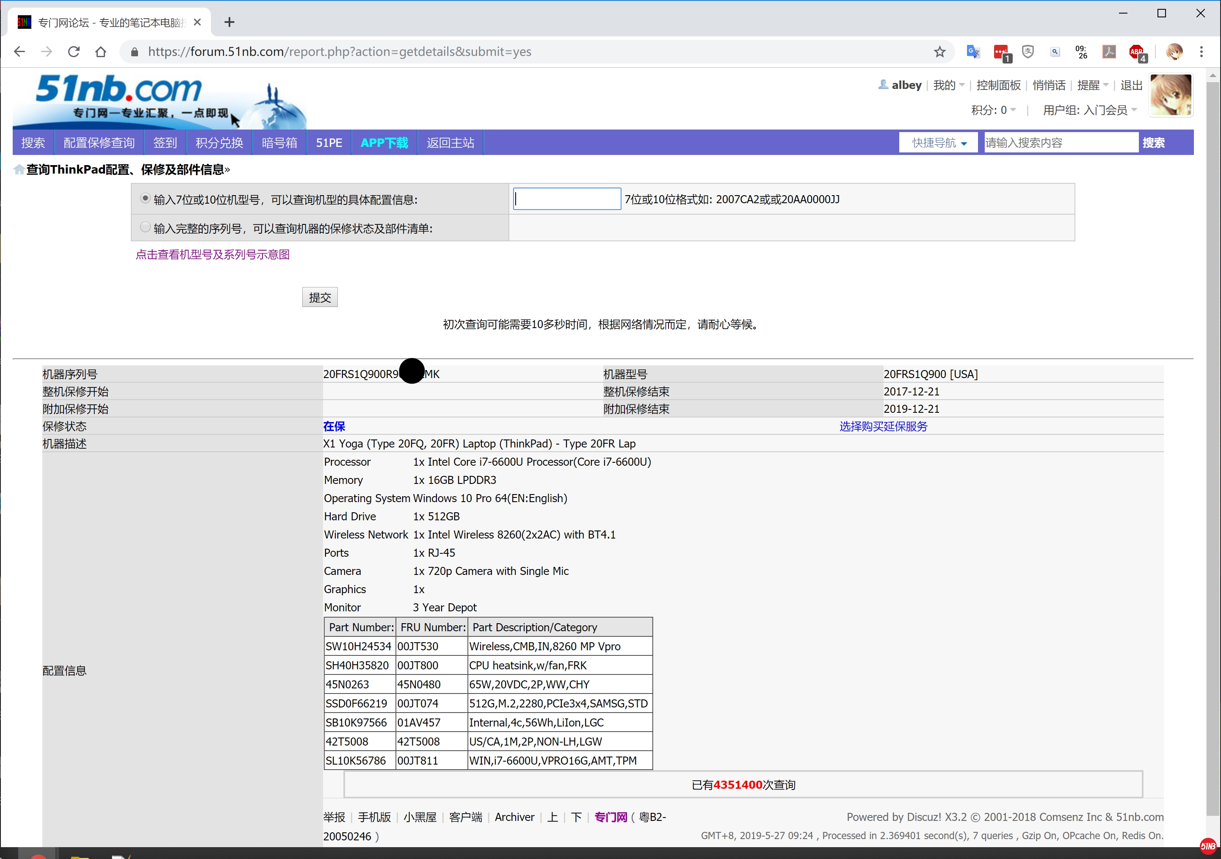Viewport: 1221px width, 859px height.
Task: Open the 选择购买延保服务 link
Action: (x=883, y=426)
